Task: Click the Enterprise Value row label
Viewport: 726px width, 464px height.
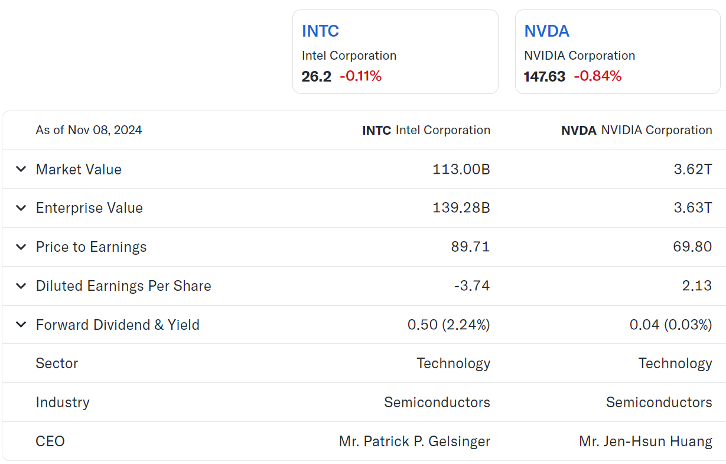Action: pyautogui.click(x=89, y=208)
